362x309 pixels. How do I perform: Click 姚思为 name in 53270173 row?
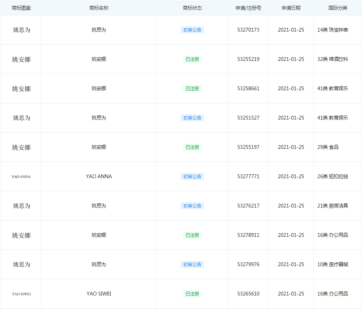click(x=99, y=30)
